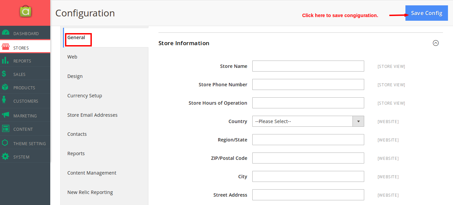Screen dimensions: 453x205
Task: Open the General configuration tab
Action: click(x=106, y=37)
